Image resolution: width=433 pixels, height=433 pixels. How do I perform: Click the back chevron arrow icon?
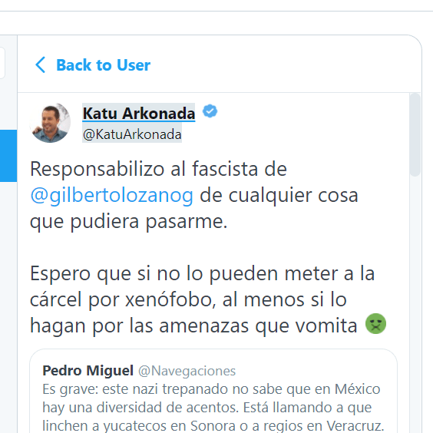point(41,65)
